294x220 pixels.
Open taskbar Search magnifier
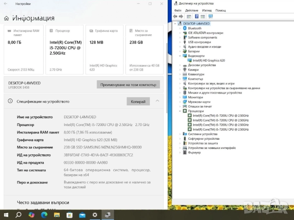pyautogui.click(x=18, y=215)
